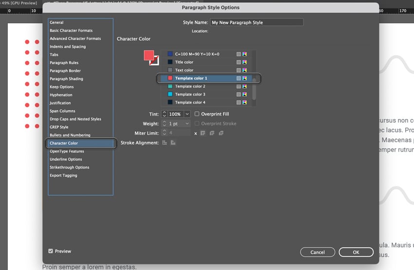Click the gray process square for Title color
Viewport: 414px width, 270px height.
239,62
